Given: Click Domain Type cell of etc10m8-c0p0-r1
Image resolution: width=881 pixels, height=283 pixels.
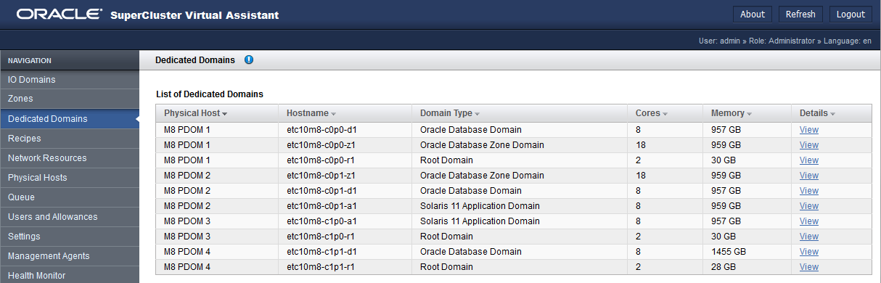Looking at the screenshot, I should point(520,160).
